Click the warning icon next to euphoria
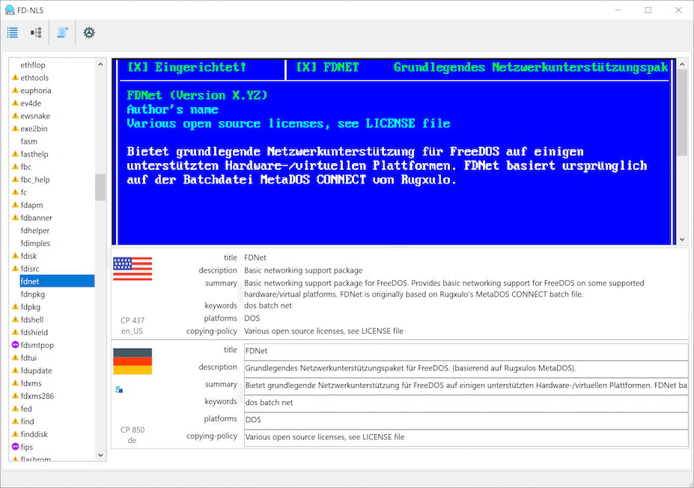Image resolution: width=694 pixels, height=488 pixels. tap(15, 91)
